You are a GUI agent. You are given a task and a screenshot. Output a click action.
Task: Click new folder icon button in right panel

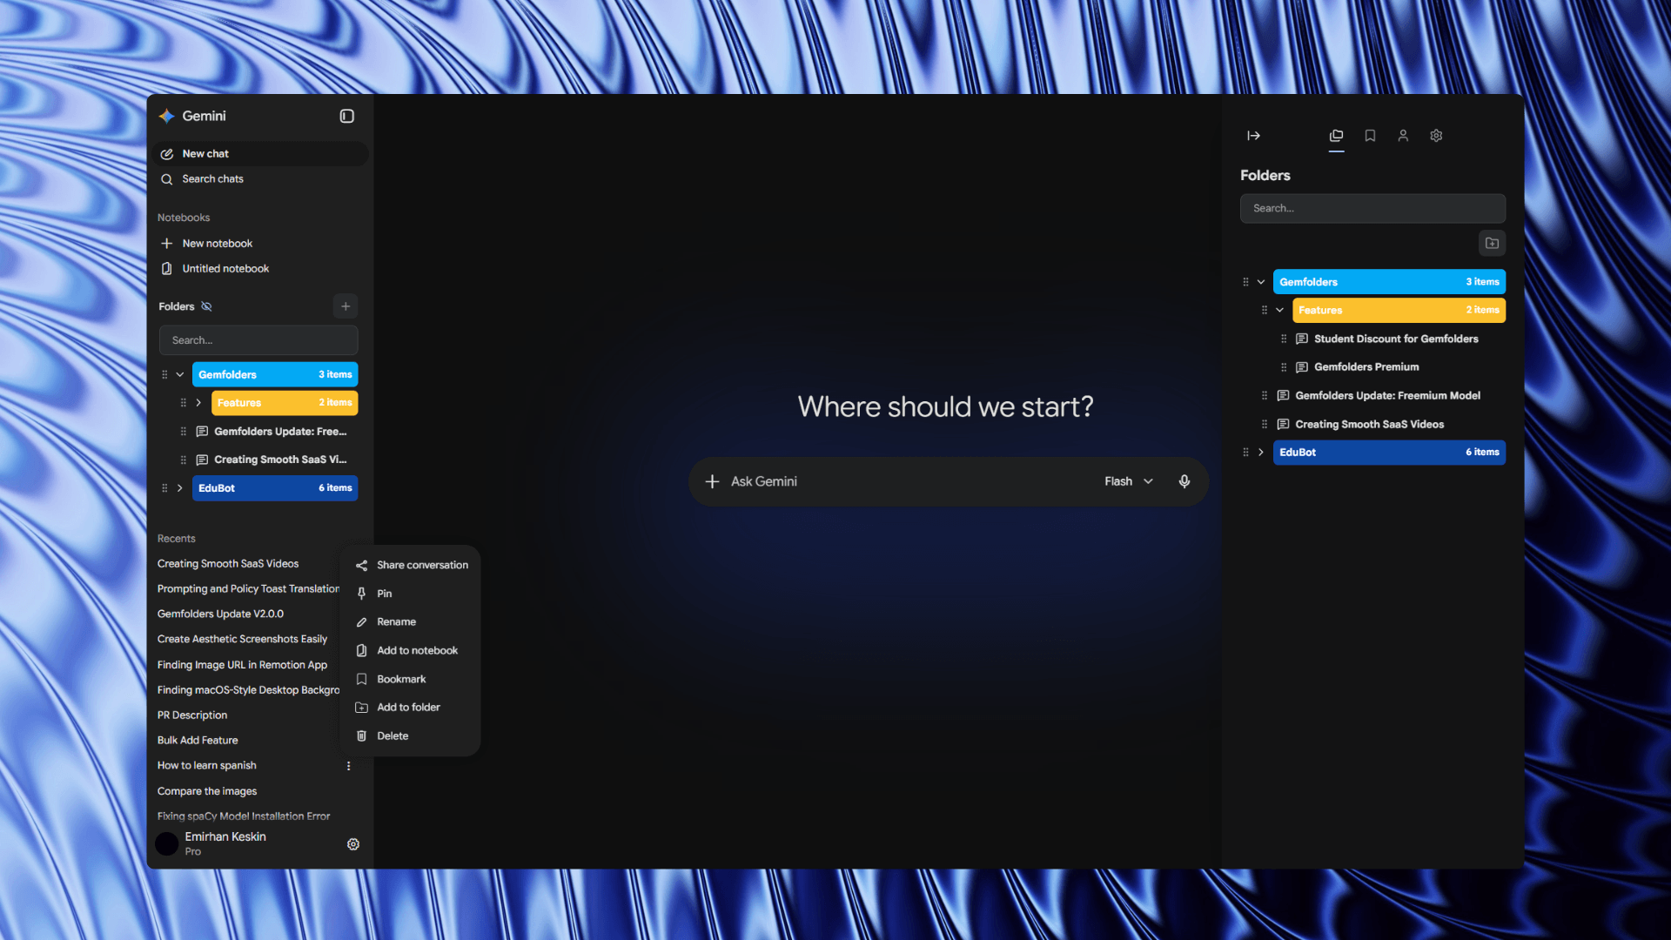tap(1492, 243)
